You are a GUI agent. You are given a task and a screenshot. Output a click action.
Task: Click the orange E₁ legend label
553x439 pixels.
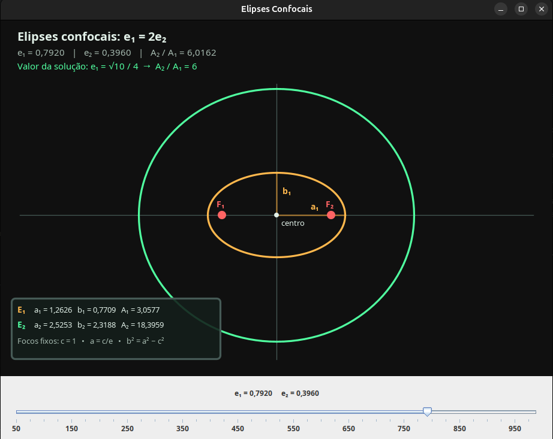click(21, 310)
